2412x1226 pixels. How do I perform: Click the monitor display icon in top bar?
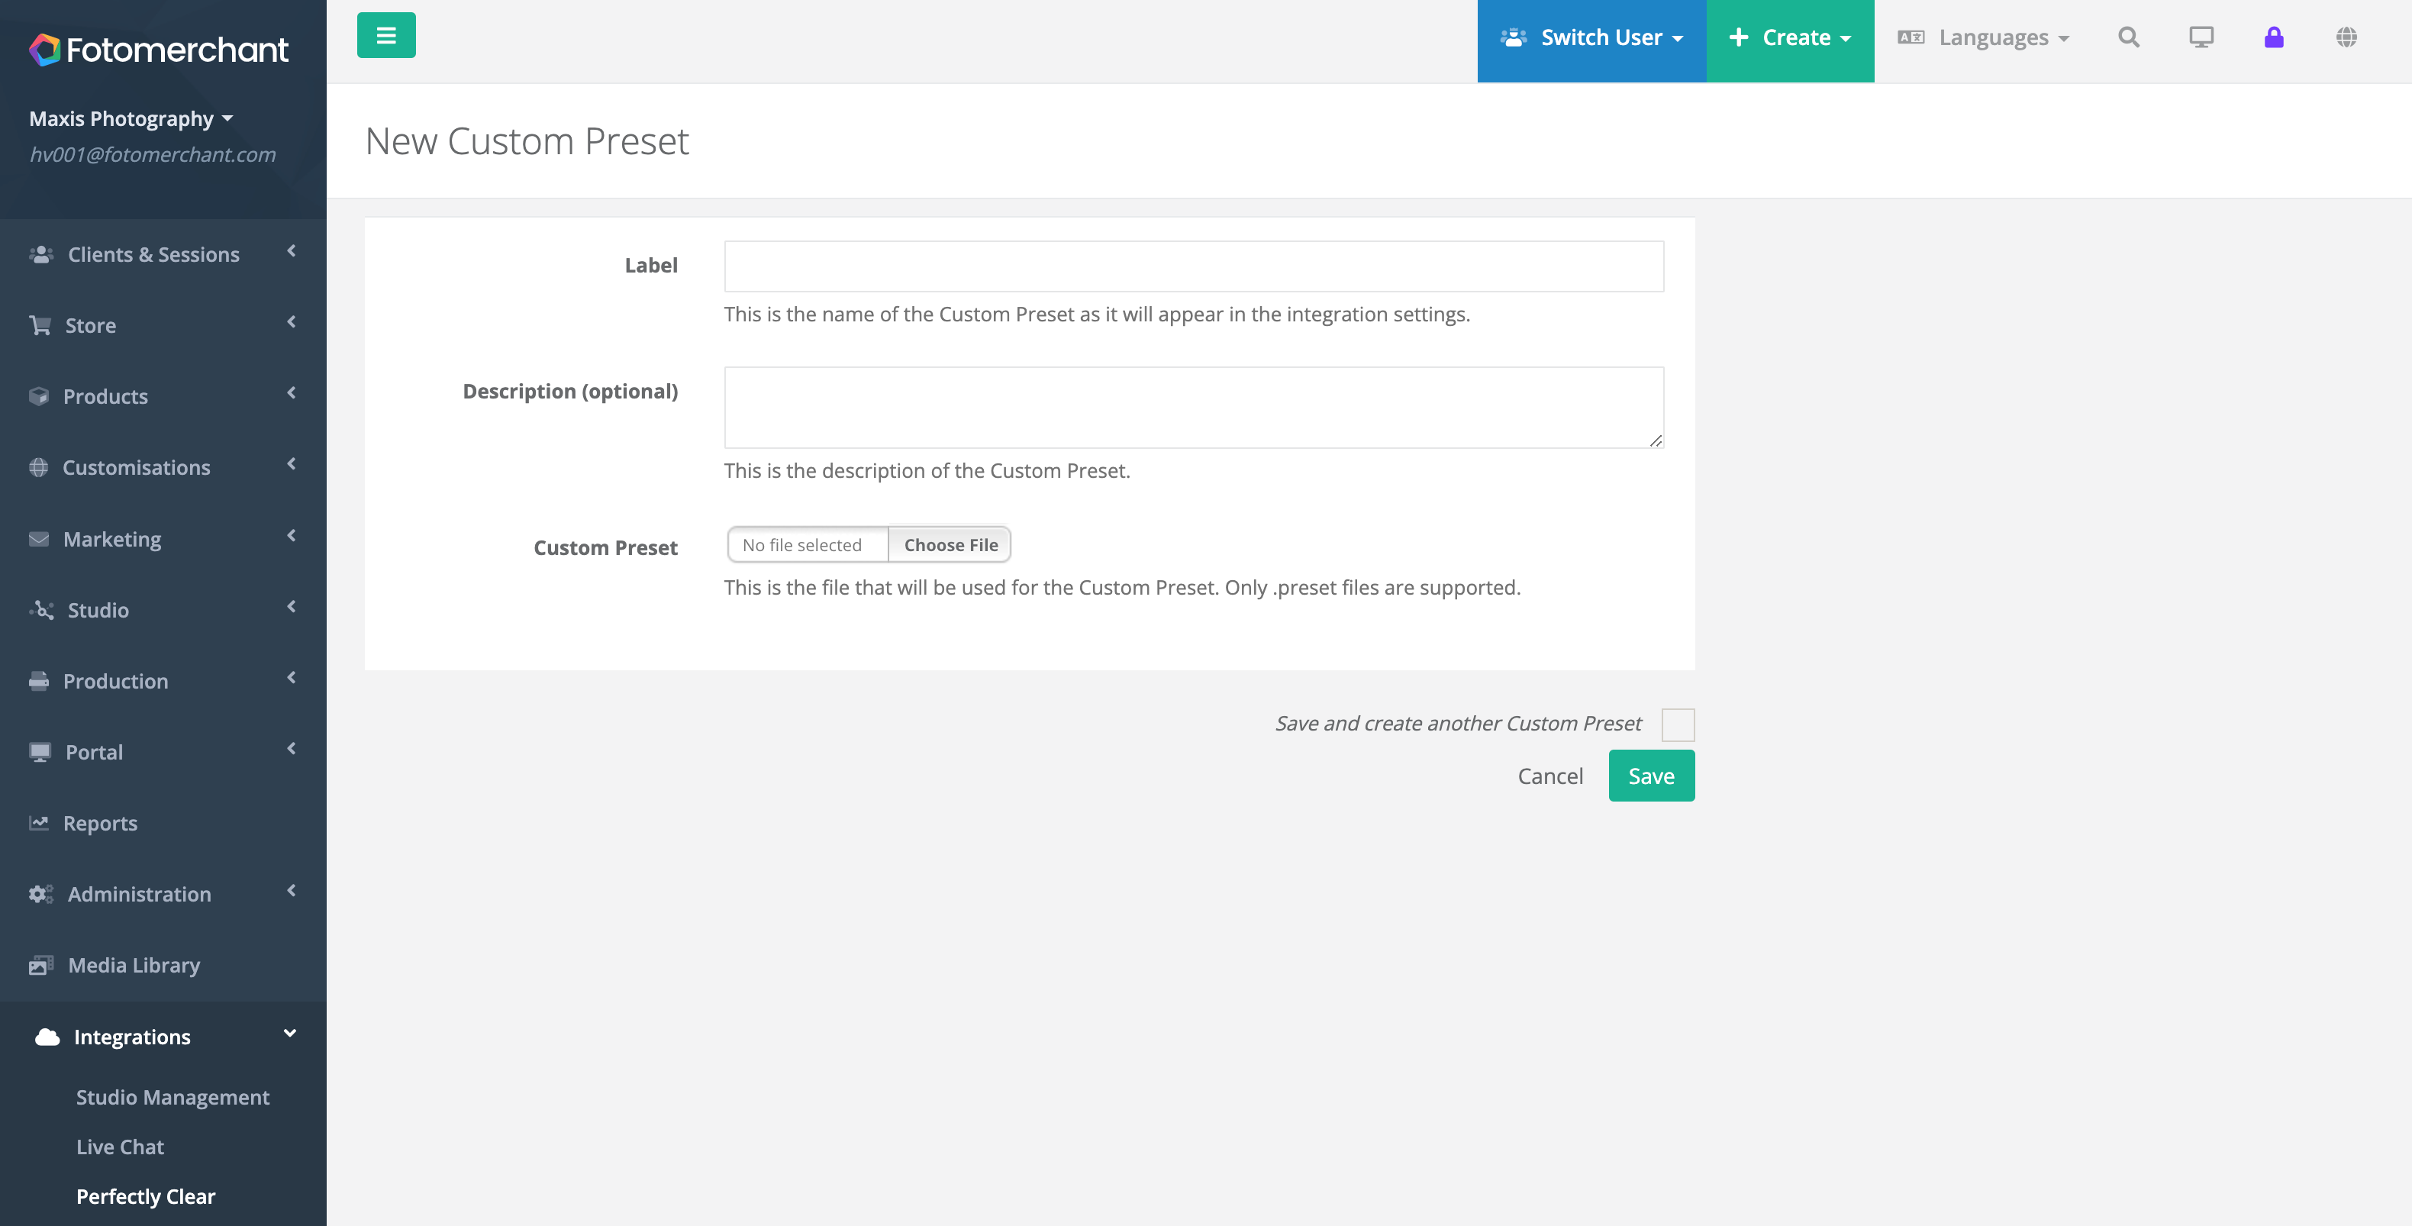coord(2201,37)
